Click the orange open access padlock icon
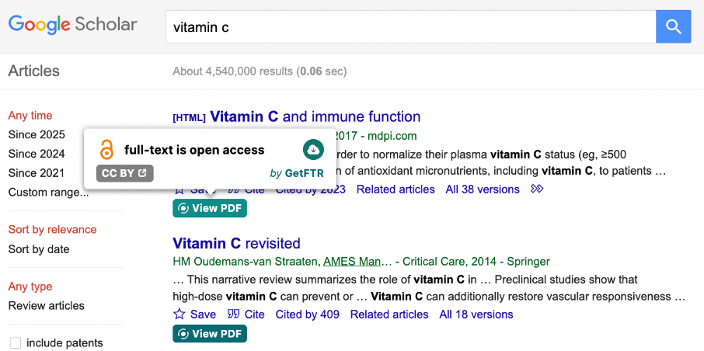Viewport: 704px width, 351px height. pos(106,151)
